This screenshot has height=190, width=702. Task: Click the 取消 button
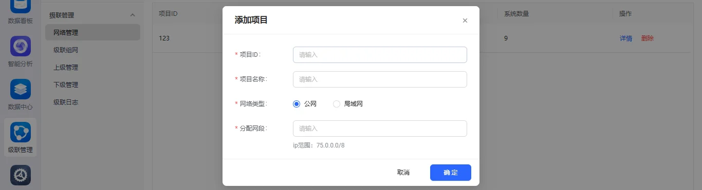pos(403,173)
